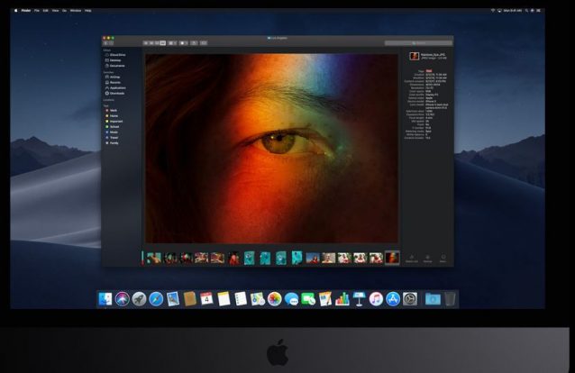Open the Photos app in dock
Screen dimensions: 575x373
[x=274, y=299]
